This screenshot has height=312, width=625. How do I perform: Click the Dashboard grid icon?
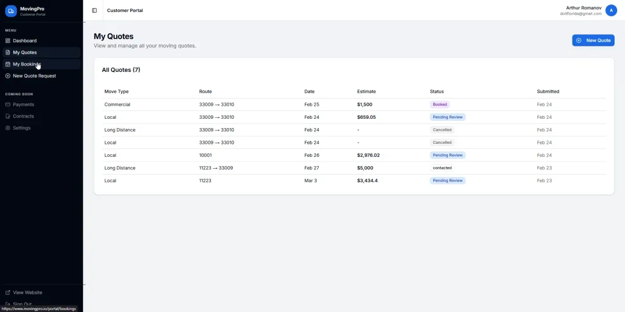pyautogui.click(x=8, y=41)
